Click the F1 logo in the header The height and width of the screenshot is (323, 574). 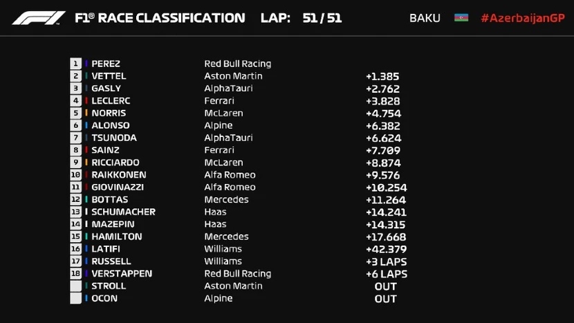tap(39, 18)
